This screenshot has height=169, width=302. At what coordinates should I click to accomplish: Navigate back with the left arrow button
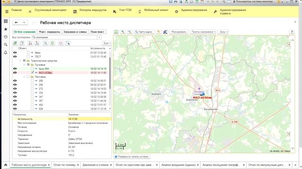(x=17, y=23)
